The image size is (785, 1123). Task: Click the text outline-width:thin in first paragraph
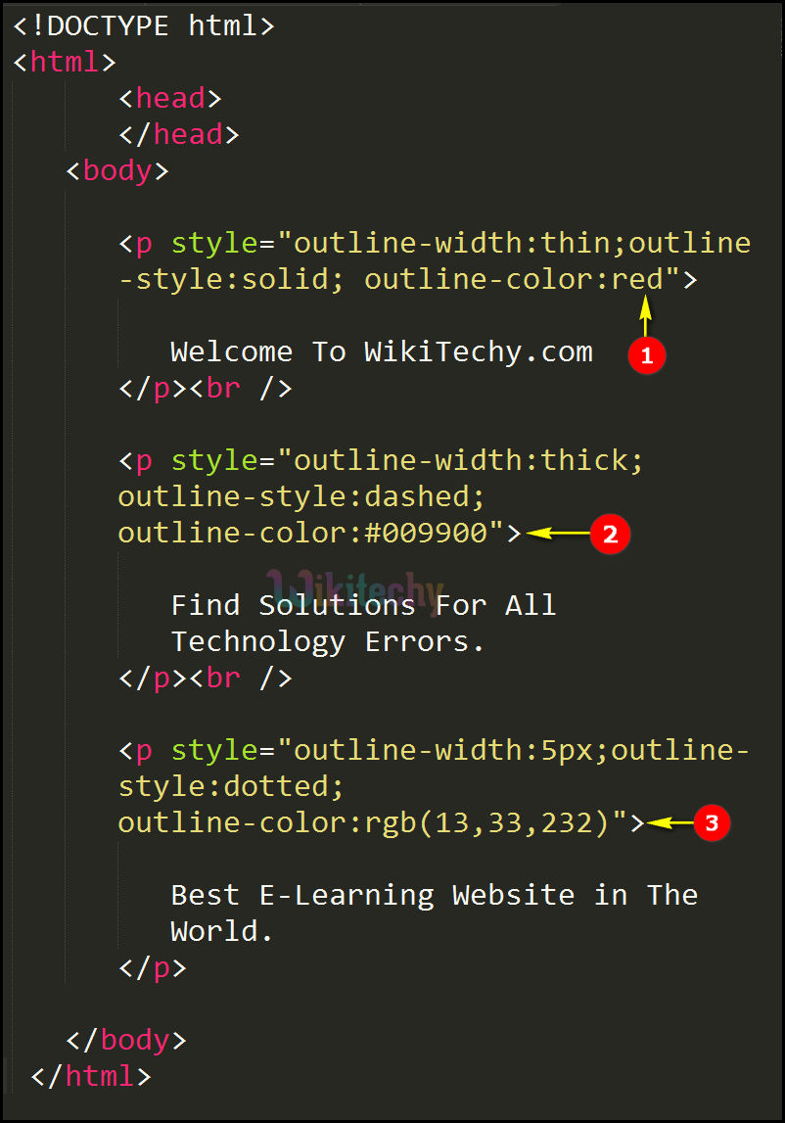click(451, 244)
